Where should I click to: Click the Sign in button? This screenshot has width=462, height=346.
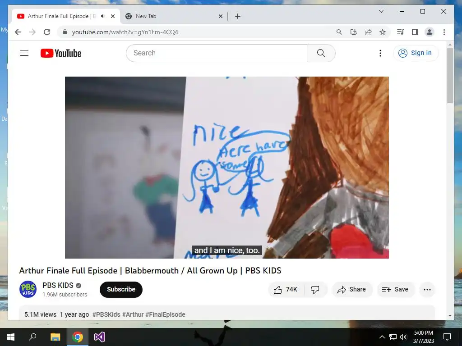click(416, 53)
